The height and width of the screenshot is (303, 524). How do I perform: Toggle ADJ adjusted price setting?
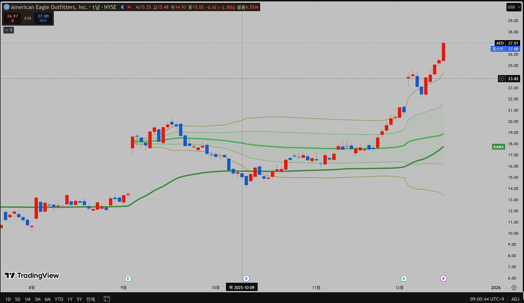pos(515,299)
